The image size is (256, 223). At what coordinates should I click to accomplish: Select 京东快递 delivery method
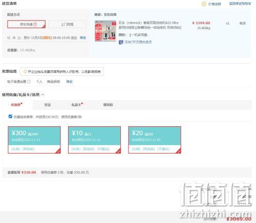[x=26, y=24]
